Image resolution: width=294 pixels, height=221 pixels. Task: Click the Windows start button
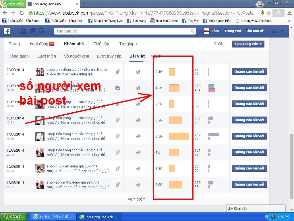point(13,217)
